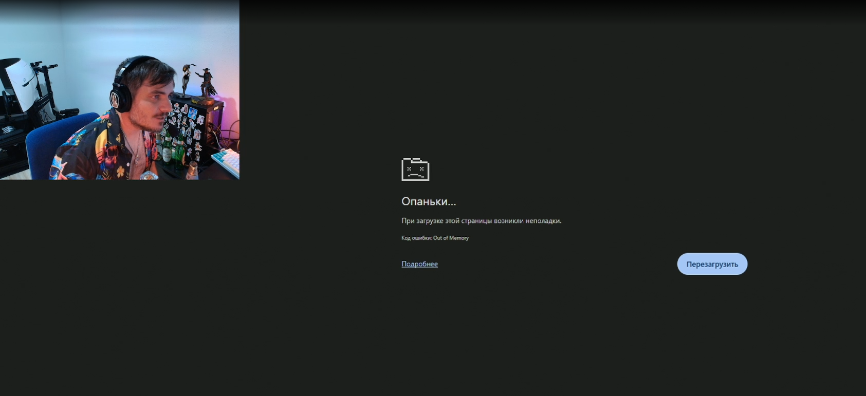Click the Out of Memory error code text
866x396 pixels.
451,238
